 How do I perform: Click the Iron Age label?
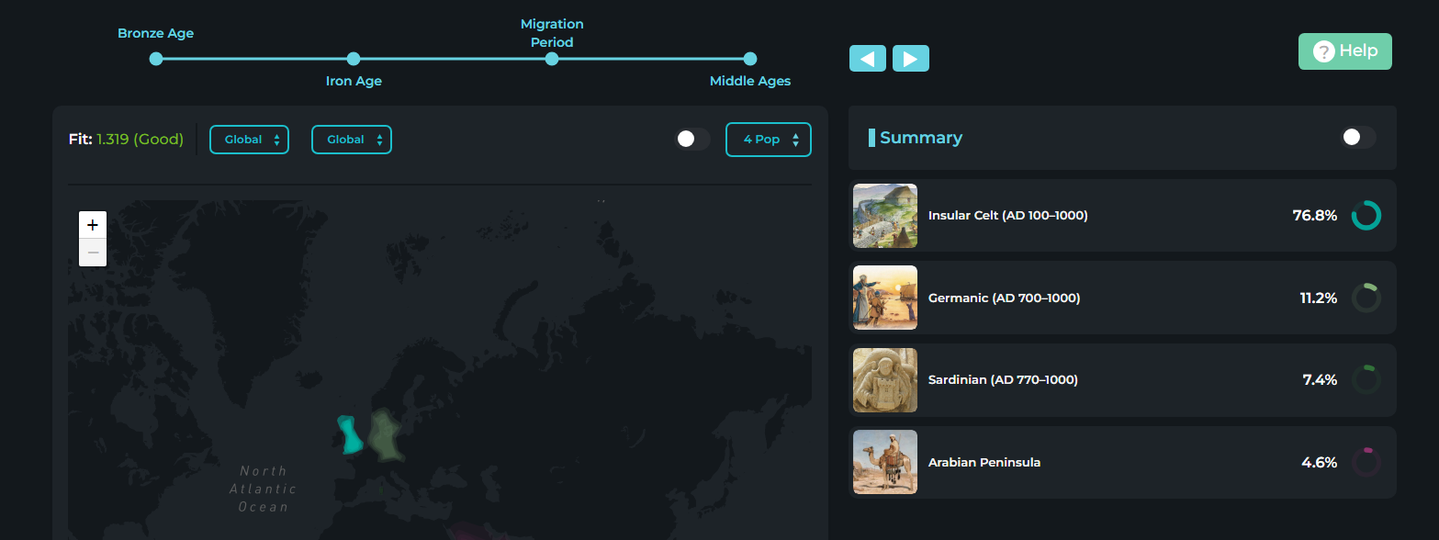(x=354, y=81)
